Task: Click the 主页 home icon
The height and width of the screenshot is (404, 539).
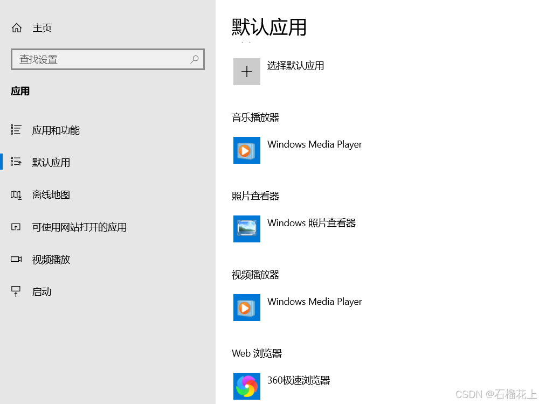Action: (x=16, y=27)
